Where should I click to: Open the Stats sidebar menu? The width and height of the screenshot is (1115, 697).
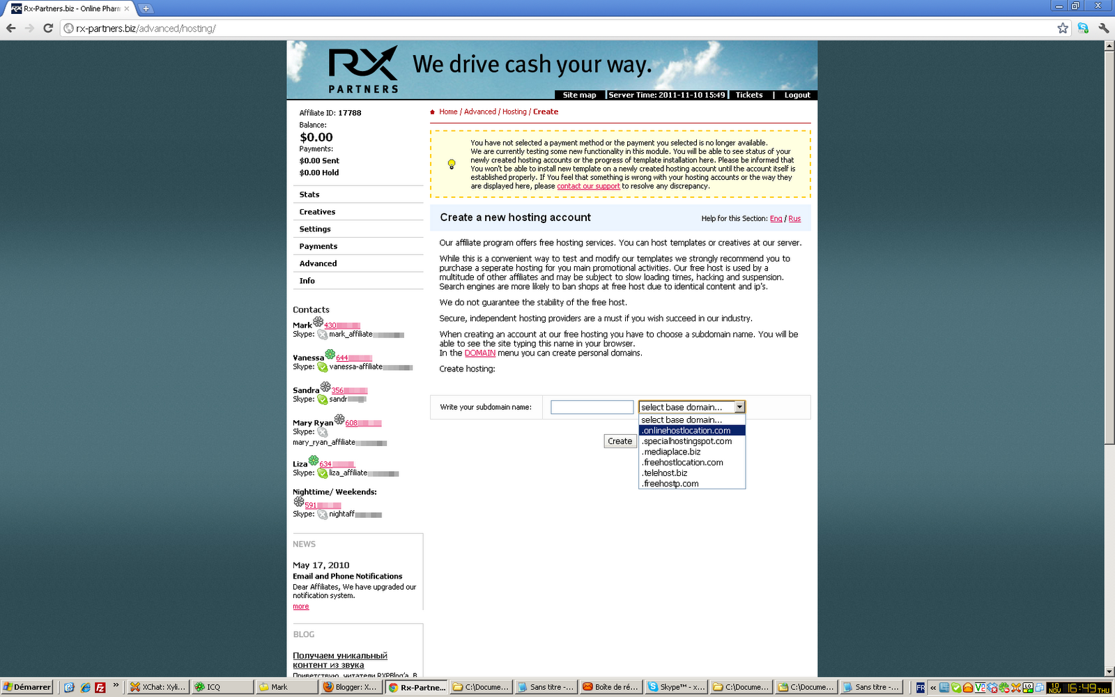point(309,194)
